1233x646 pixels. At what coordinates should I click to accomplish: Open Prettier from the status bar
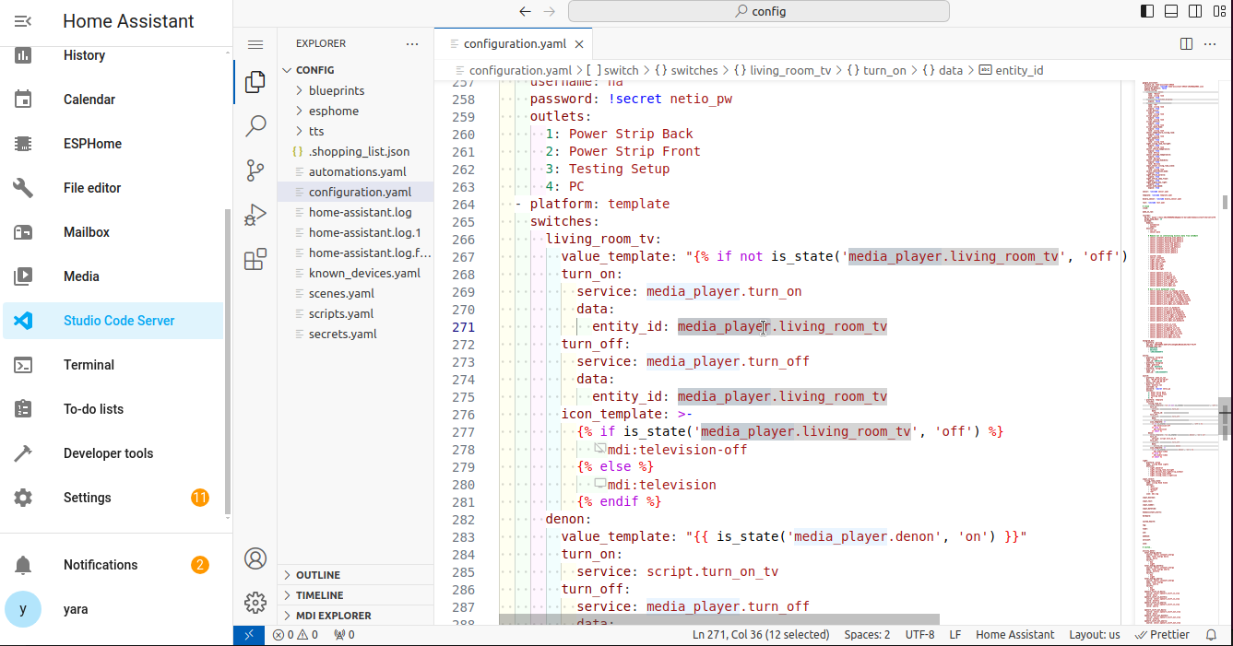pos(1162,634)
